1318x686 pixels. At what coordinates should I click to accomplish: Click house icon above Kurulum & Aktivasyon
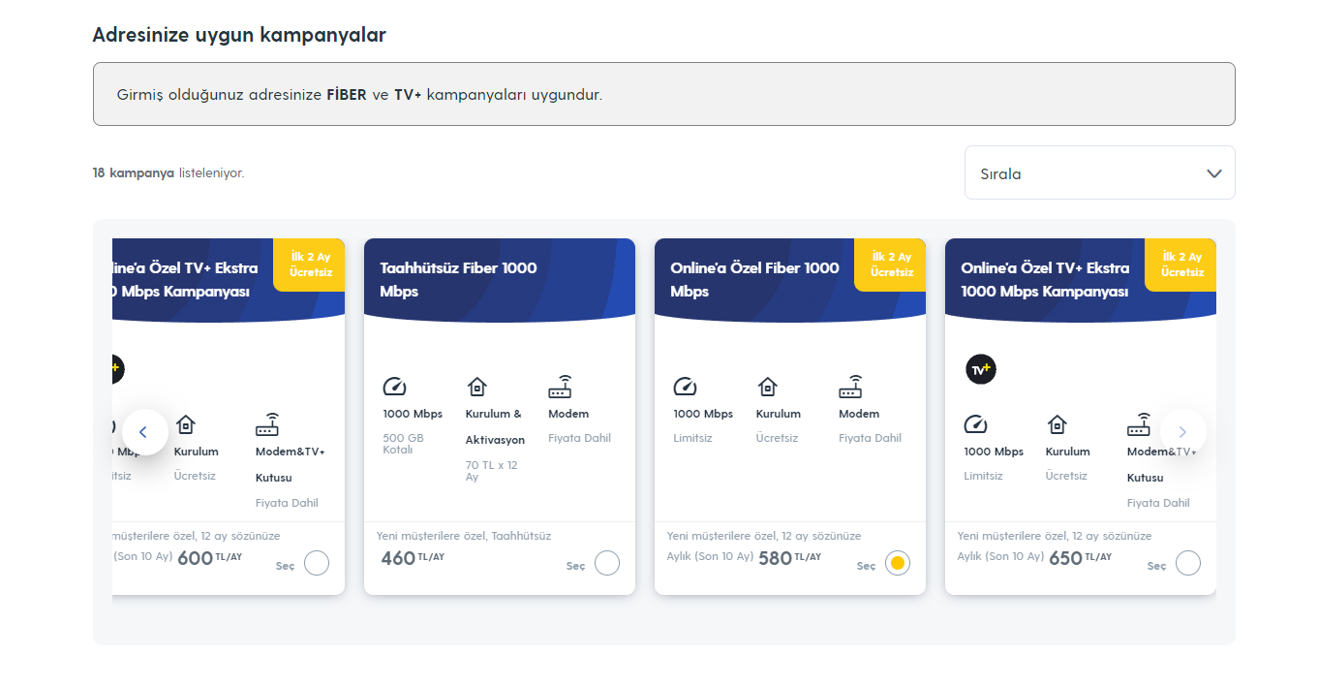point(476,387)
